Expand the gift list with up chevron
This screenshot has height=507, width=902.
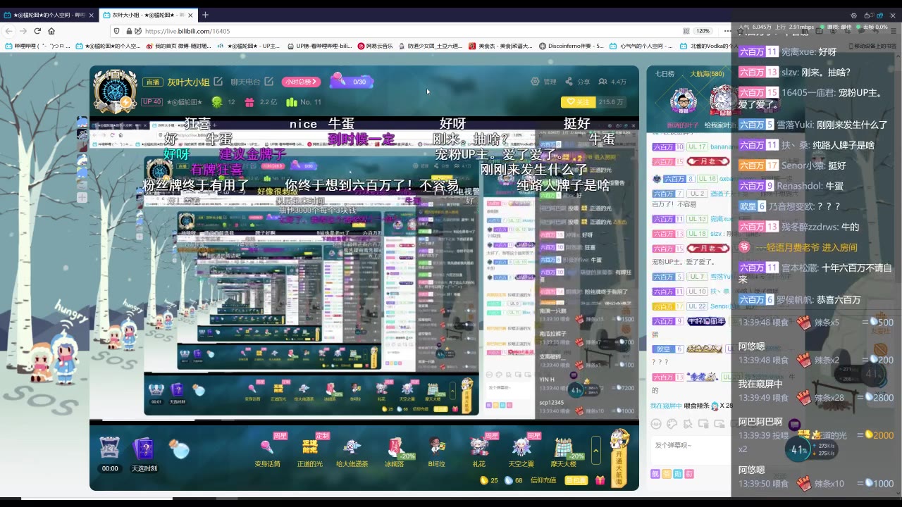[x=596, y=449]
